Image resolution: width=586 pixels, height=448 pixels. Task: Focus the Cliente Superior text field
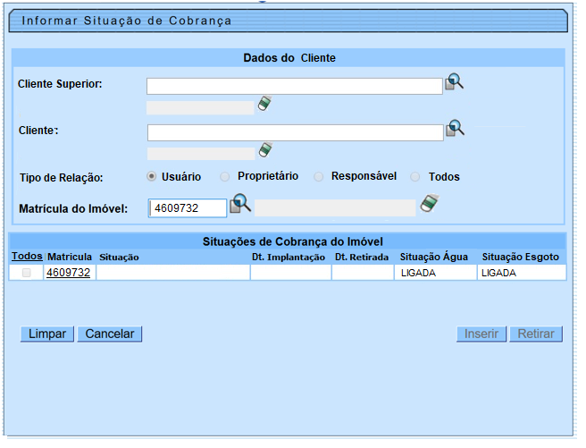pos(295,86)
